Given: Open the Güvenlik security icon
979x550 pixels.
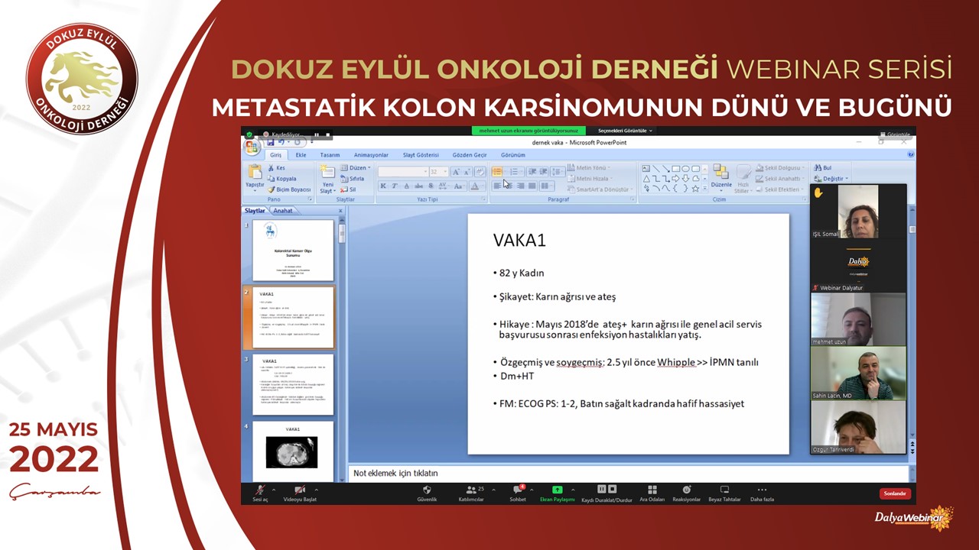Looking at the screenshot, I should (x=427, y=490).
